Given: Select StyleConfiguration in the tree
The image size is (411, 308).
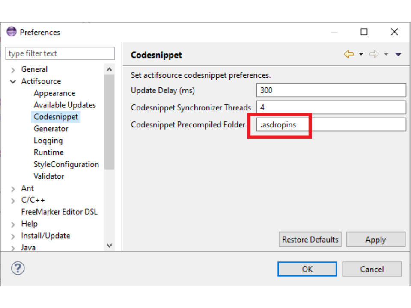Looking at the screenshot, I should [66, 164].
